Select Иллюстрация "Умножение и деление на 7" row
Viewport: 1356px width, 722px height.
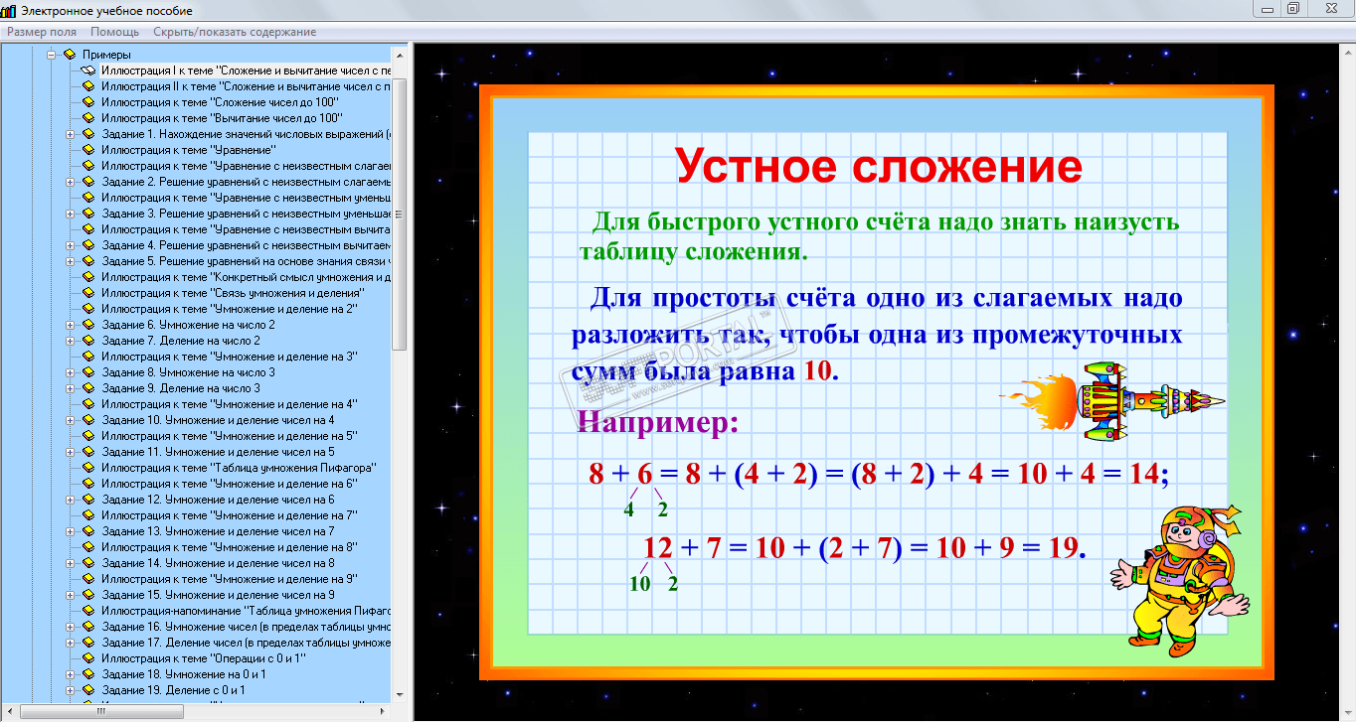tap(230, 515)
